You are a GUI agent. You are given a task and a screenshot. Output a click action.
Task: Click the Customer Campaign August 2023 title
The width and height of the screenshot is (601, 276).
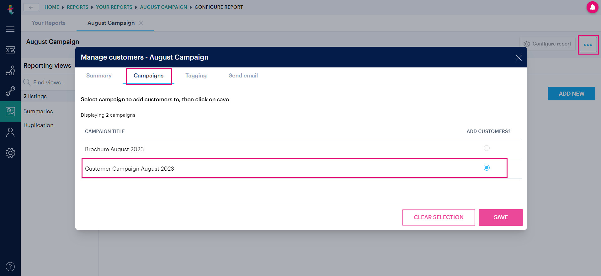[x=130, y=169]
